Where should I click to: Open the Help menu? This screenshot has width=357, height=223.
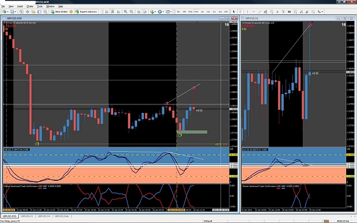click(61, 6)
